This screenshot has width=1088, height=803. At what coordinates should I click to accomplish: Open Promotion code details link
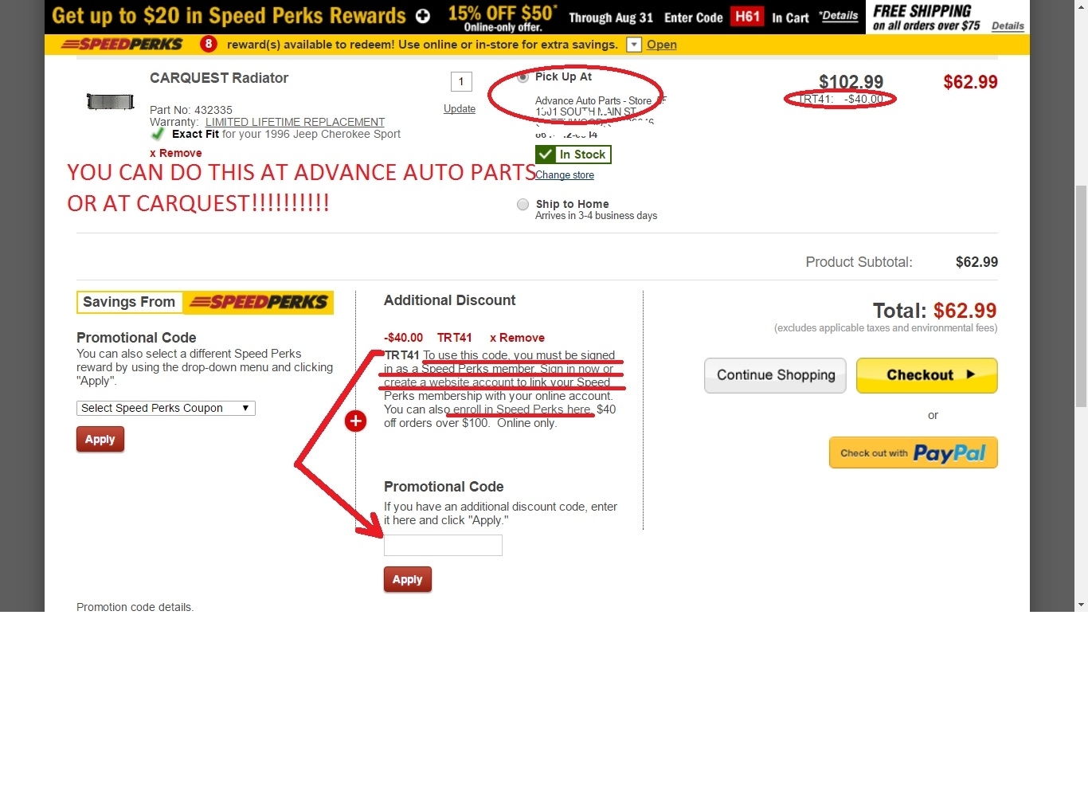135,607
